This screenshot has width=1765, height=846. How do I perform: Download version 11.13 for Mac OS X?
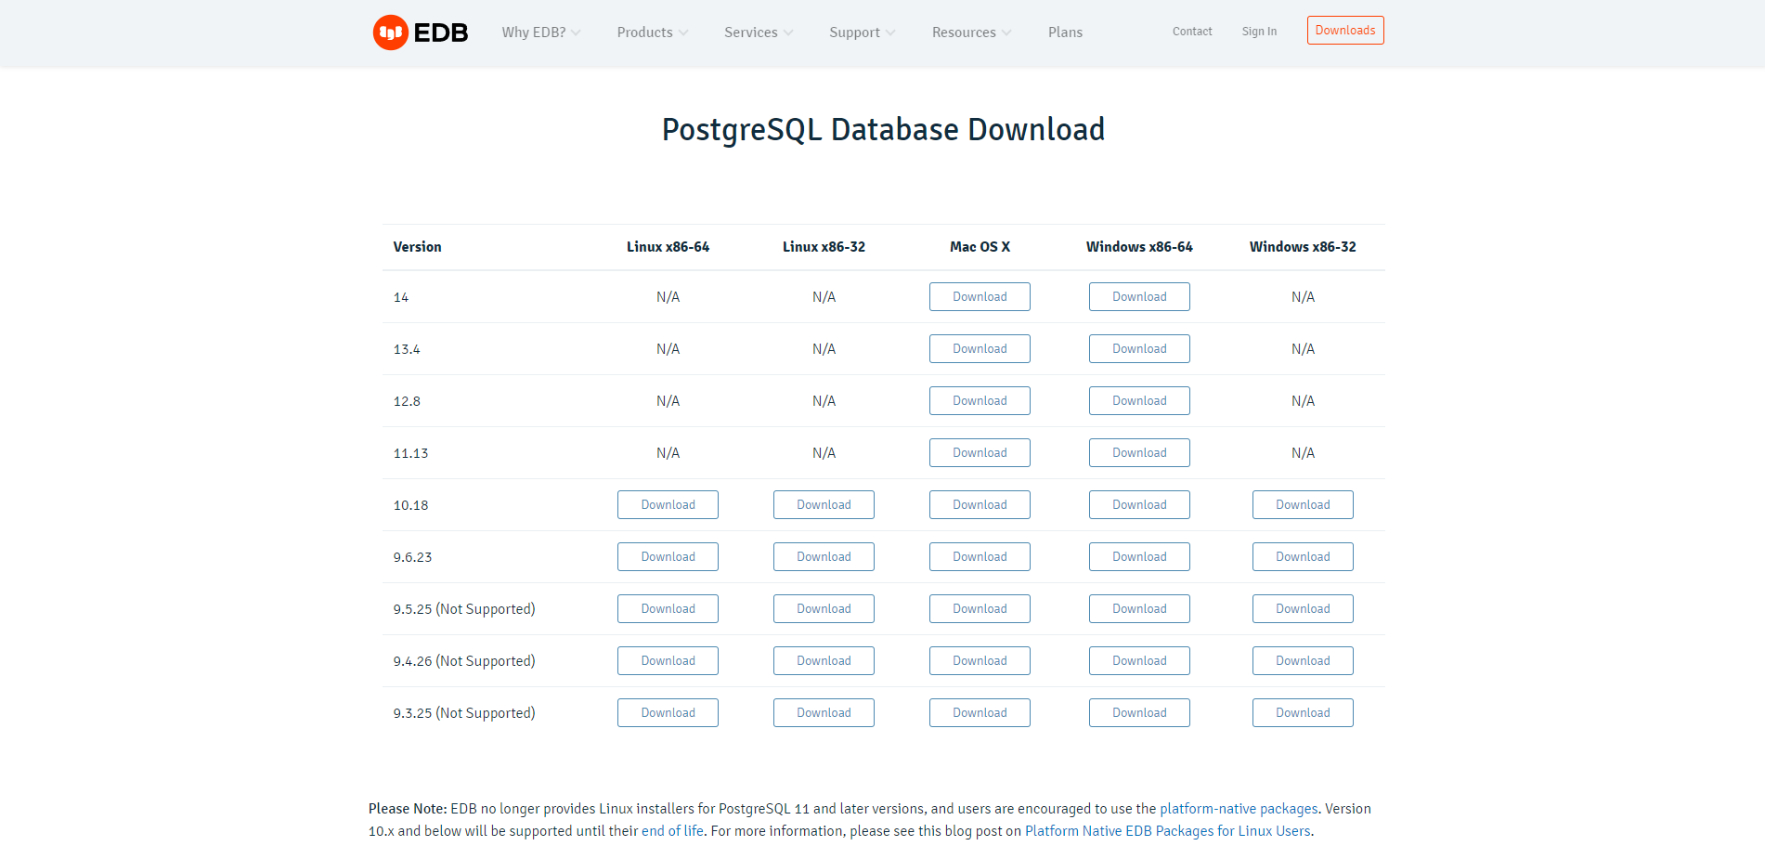(x=980, y=453)
